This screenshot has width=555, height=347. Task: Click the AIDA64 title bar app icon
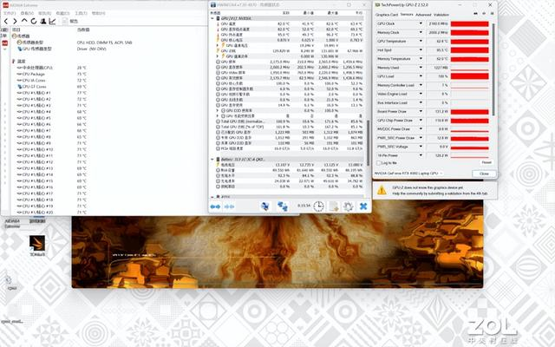(5, 5)
